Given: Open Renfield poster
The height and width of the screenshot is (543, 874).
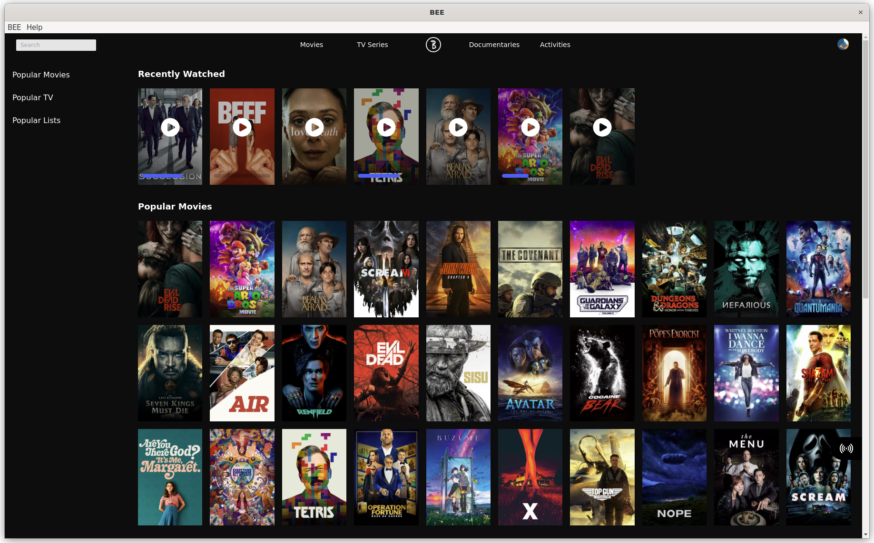Looking at the screenshot, I should pos(314,373).
